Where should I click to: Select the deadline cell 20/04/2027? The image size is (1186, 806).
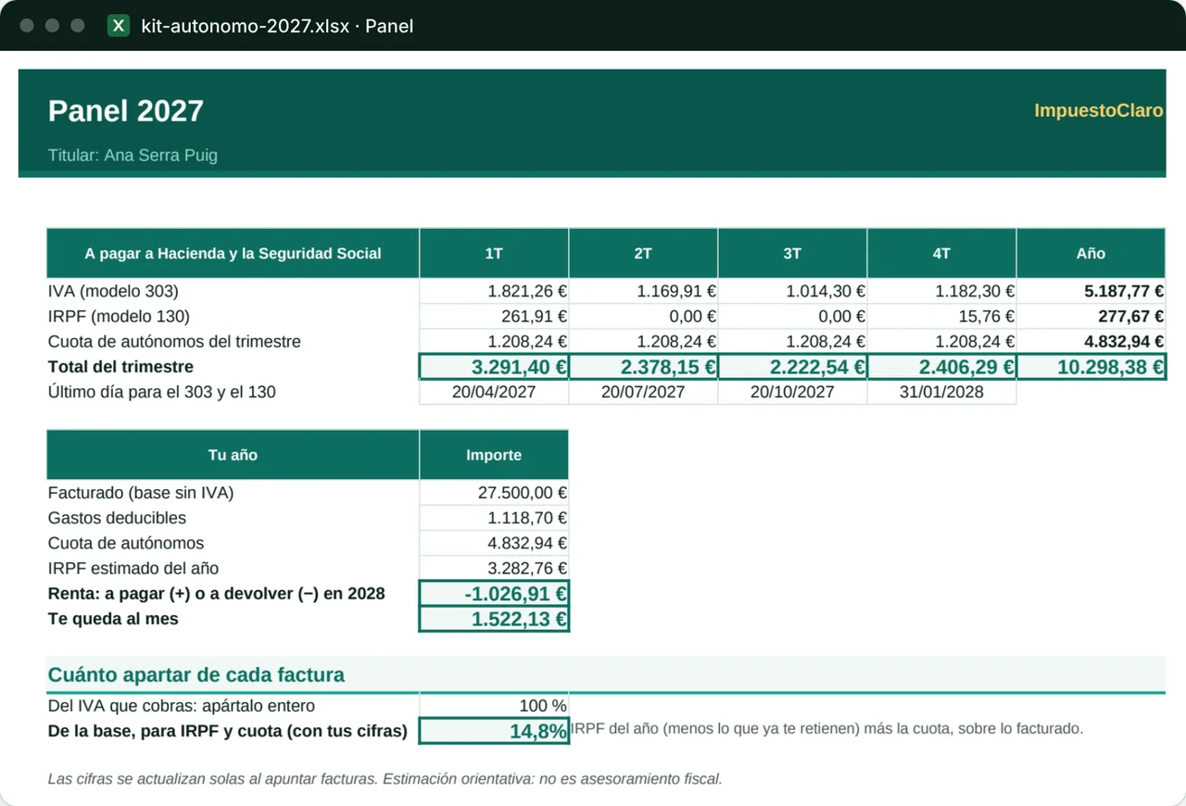pos(494,392)
